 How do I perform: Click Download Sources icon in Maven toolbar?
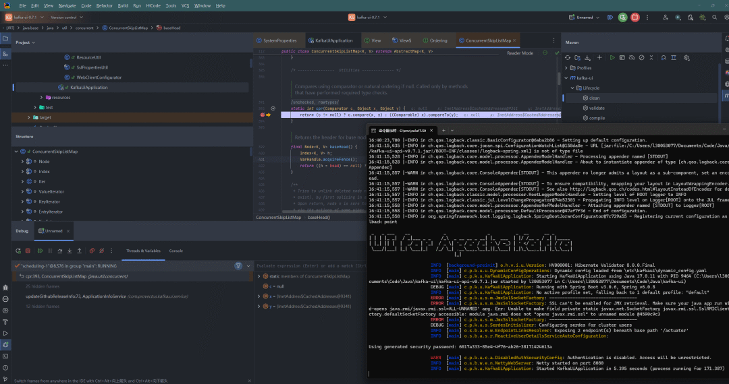point(588,58)
